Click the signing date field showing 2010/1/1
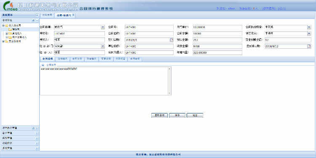Image resolution: width=316 pixels, height=158 pixels. click(x=147, y=40)
